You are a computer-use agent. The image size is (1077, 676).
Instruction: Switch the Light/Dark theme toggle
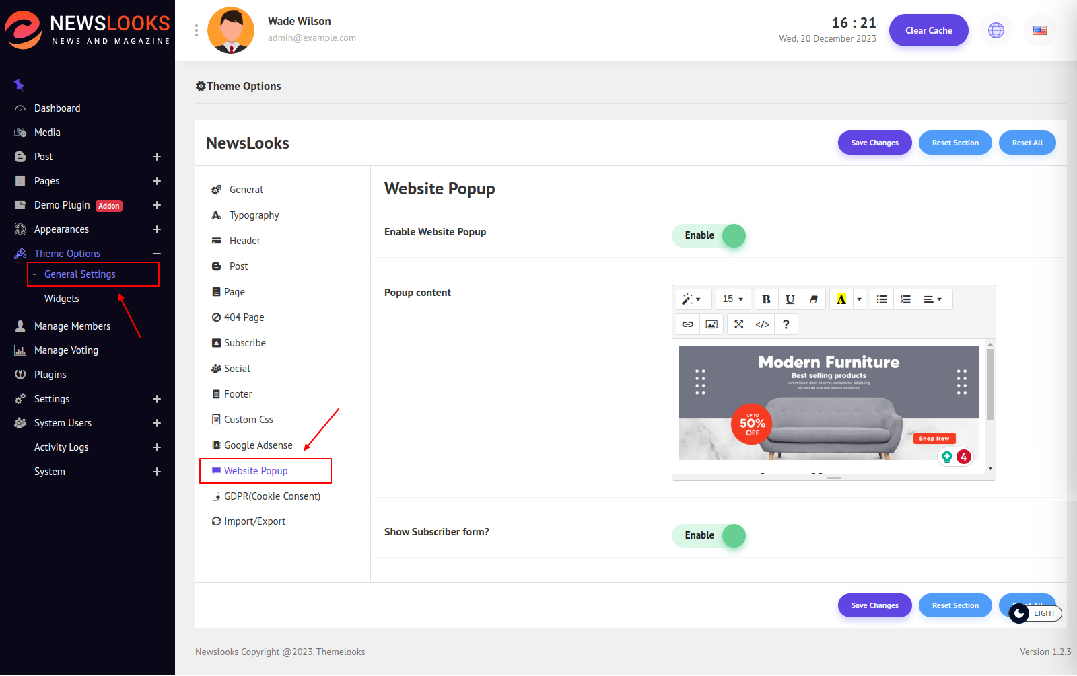[1035, 613]
